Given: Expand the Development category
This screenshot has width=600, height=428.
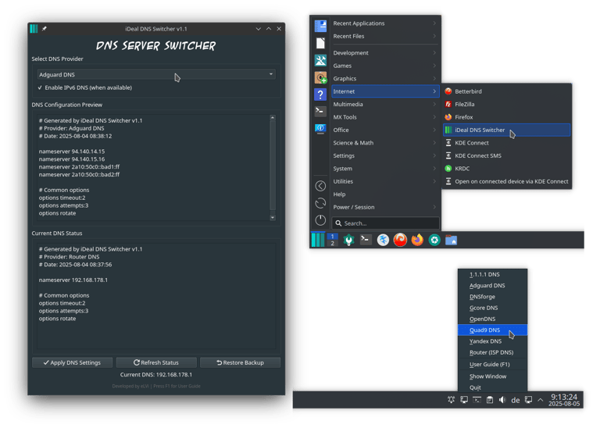Looking at the screenshot, I should point(385,53).
